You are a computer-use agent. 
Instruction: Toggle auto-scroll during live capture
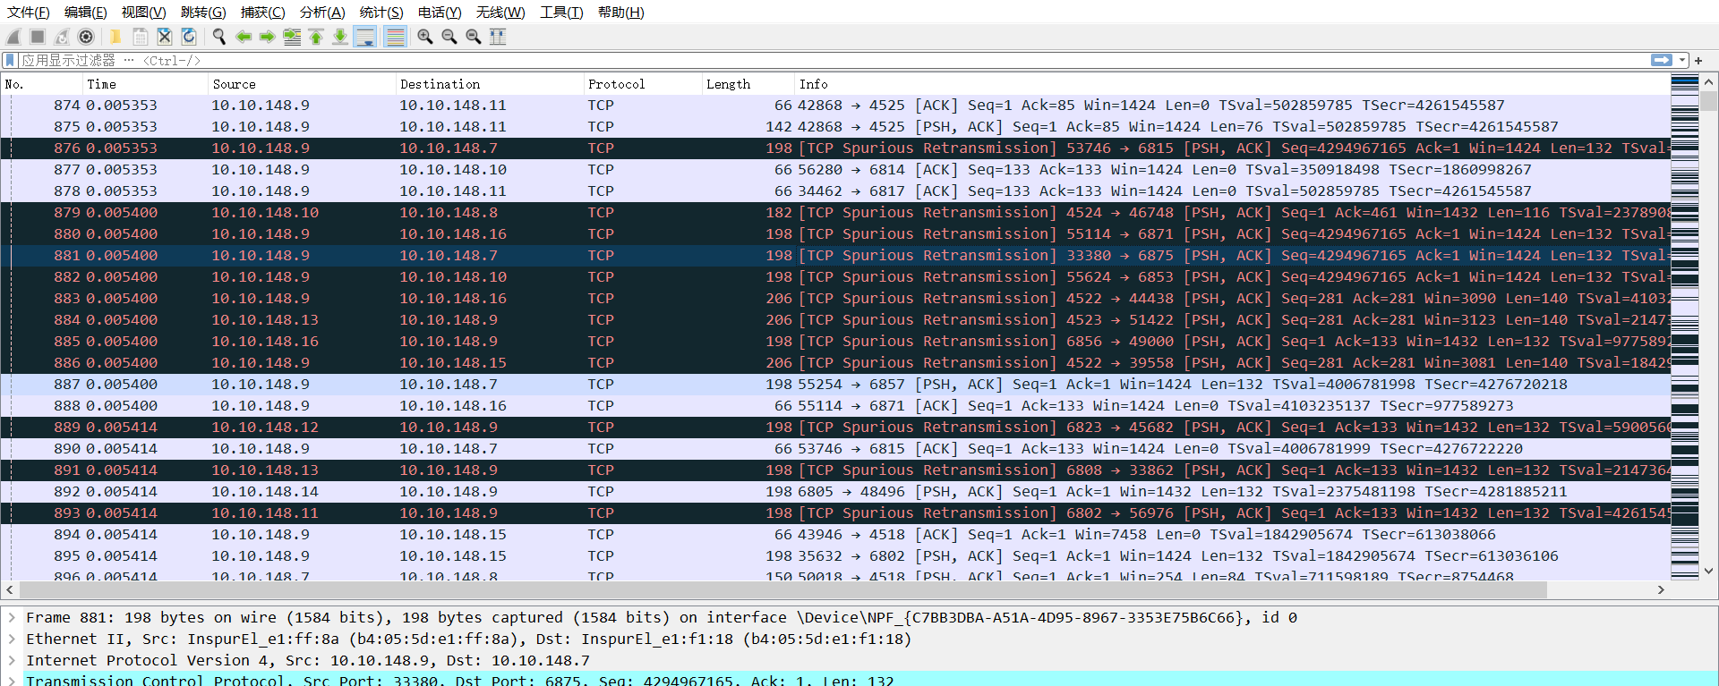[x=365, y=37]
